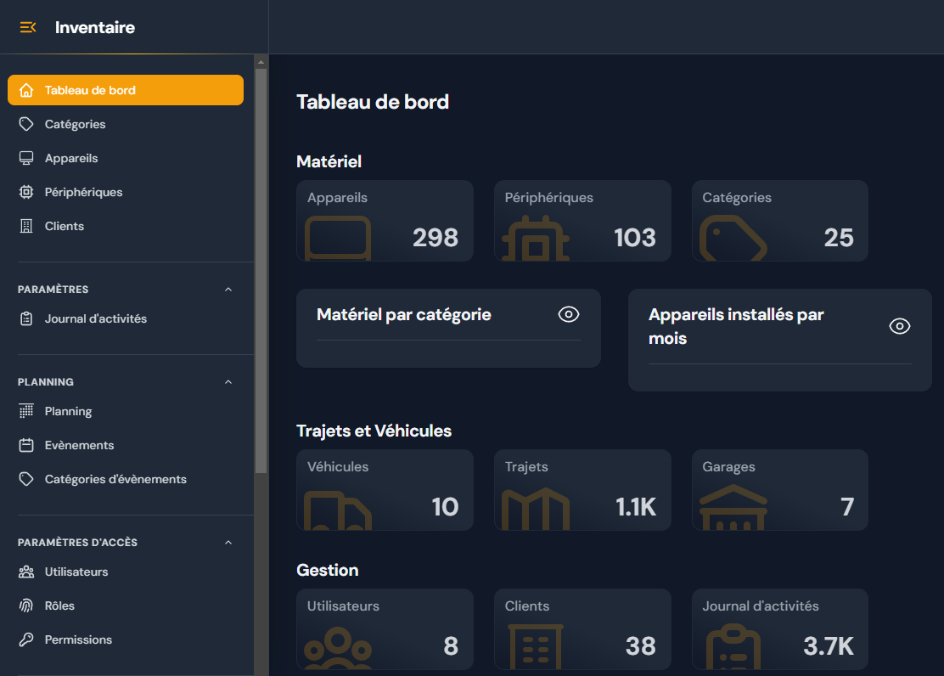The width and height of the screenshot is (944, 676).
Task: Collapse the PARAMÈTRES D'ACCÈS section
Action: coord(228,543)
